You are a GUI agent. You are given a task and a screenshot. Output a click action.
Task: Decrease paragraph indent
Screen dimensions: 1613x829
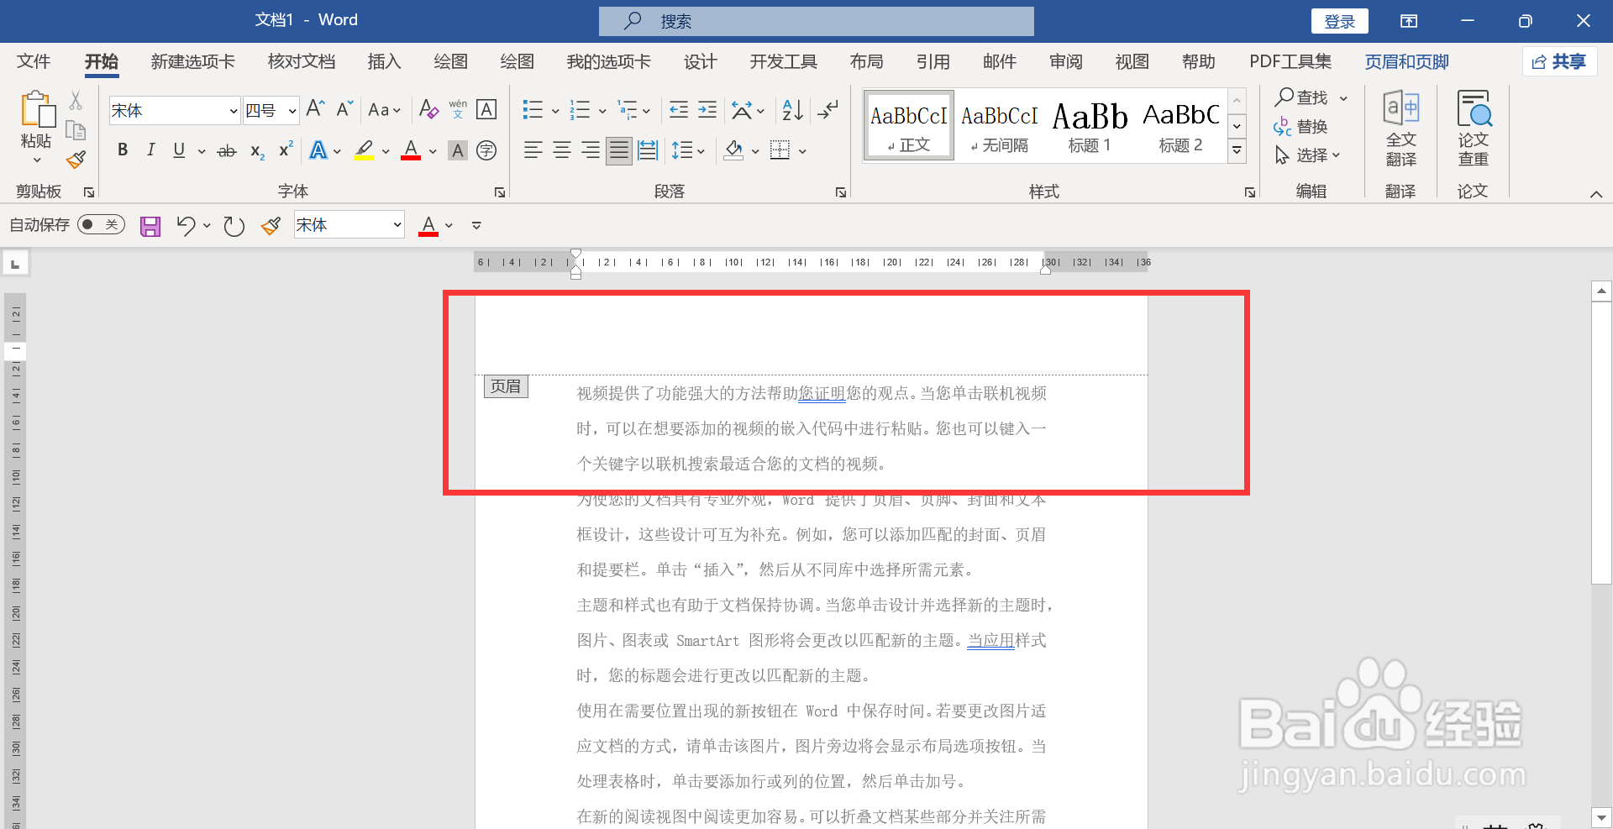[679, 109]
